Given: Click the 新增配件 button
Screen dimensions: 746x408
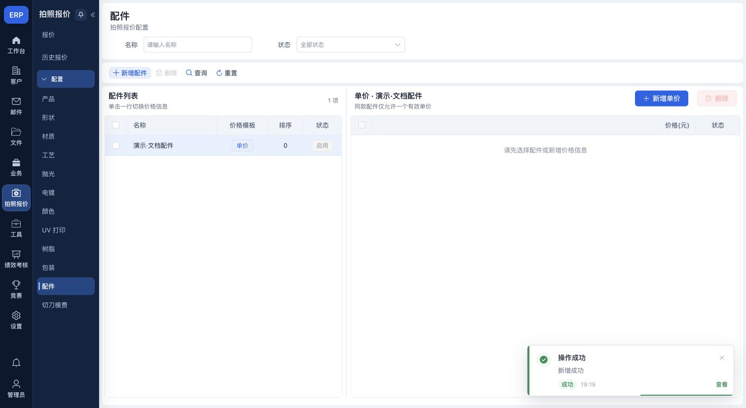Looking at the screenshot, I should coord(130,73).
